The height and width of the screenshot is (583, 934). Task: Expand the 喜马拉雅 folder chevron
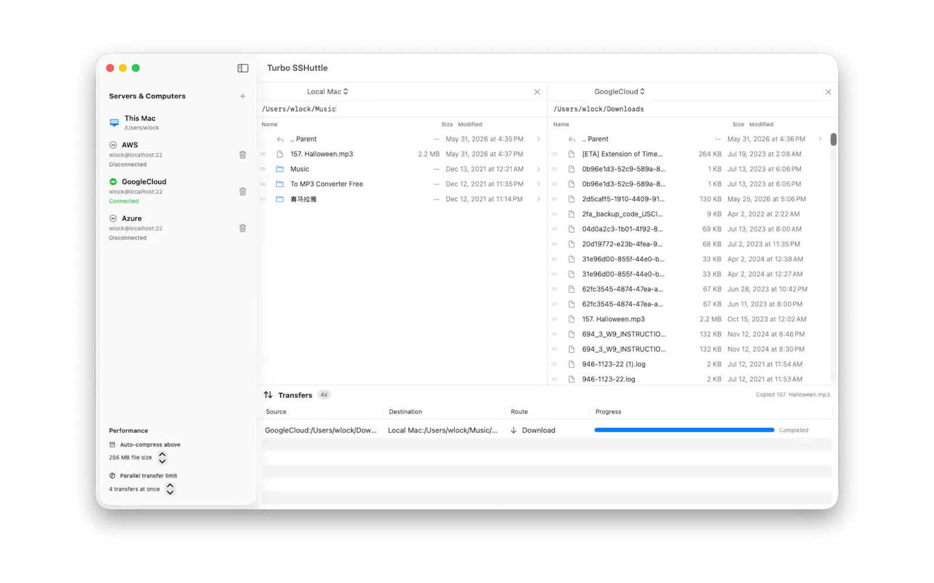[538, 199]
